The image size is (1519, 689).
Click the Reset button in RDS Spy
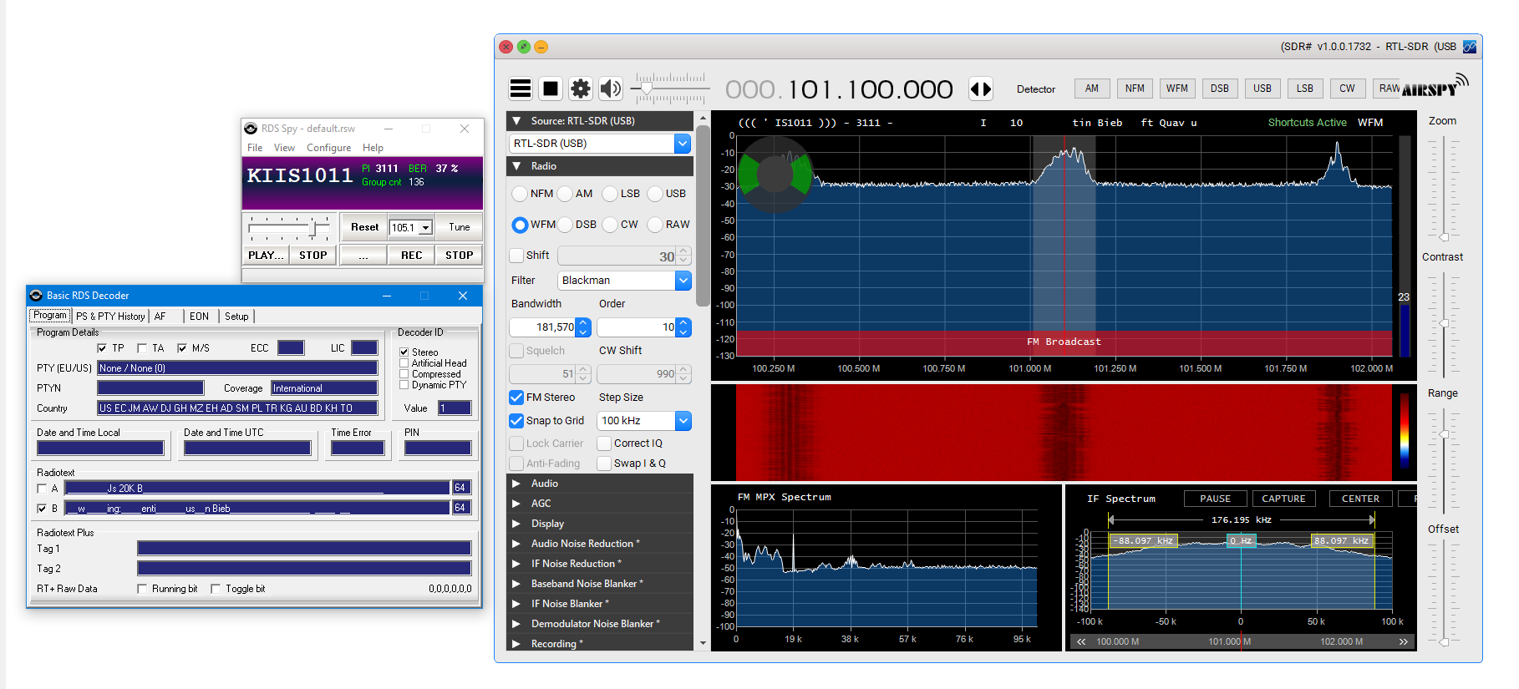coord(364,227)
